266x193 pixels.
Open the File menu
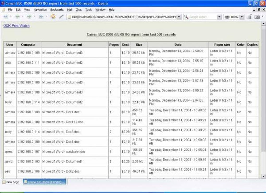10,10
